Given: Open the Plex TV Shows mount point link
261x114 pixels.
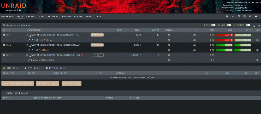Looking at the screenshot, I should [45, 40].
